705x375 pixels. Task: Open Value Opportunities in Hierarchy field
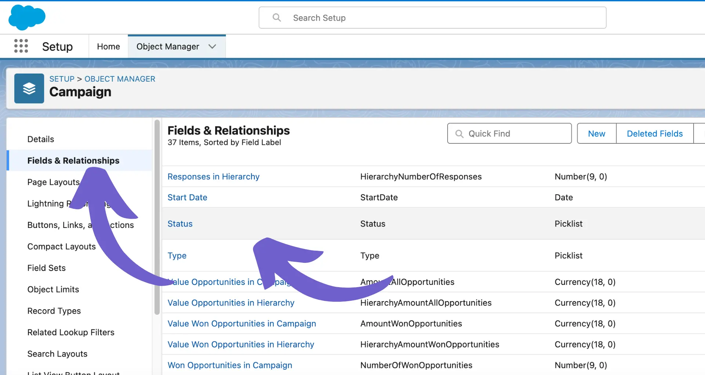231,303
